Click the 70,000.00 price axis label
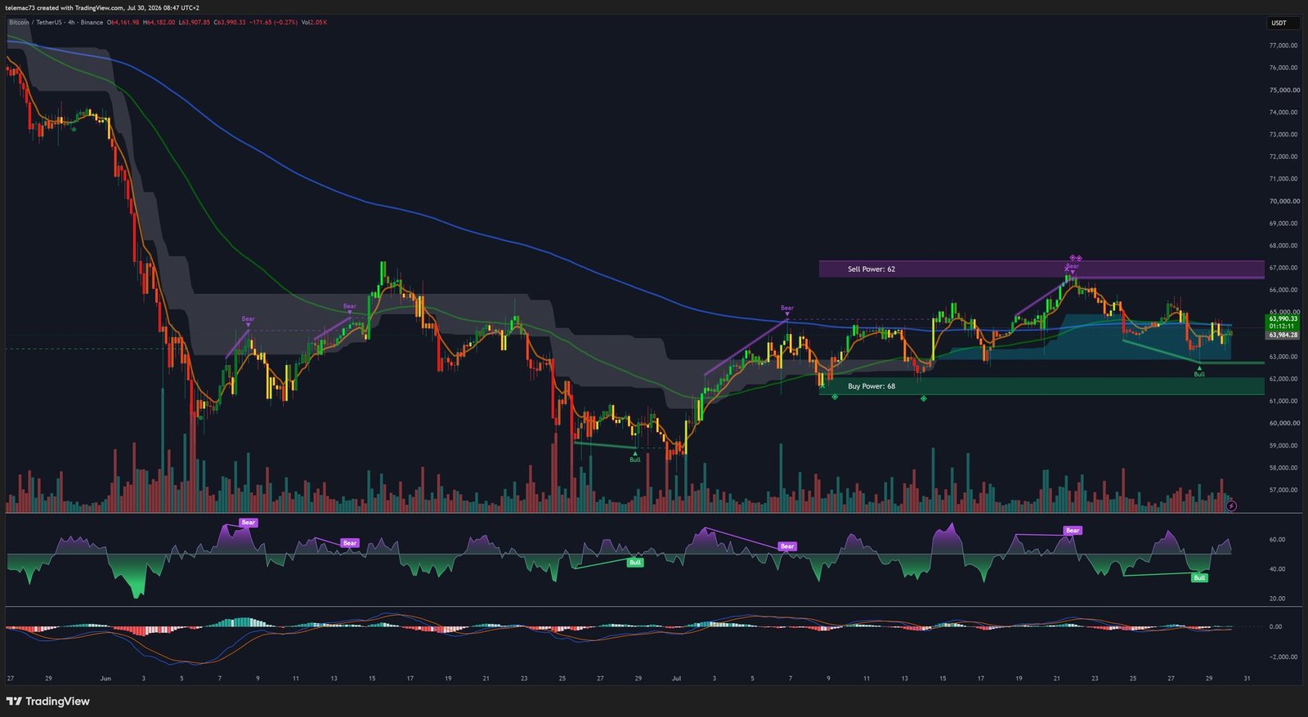 click(1283, 201)
